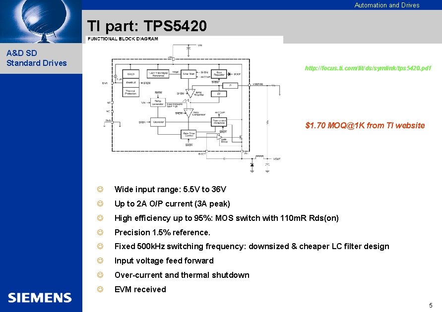Click the Error Amplifier triangle symbol

(x=190, y=93)
